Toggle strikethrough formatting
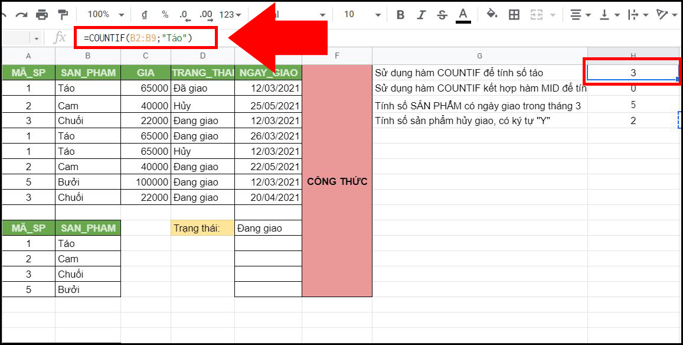 click(x=442, y=14)
